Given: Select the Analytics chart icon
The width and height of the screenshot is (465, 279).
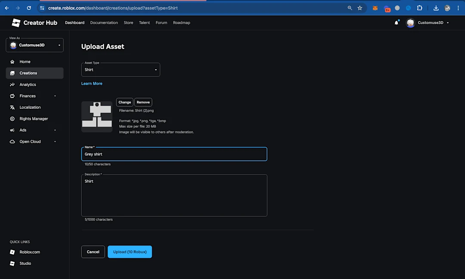Looking at the screenshot, I should 12,84.
